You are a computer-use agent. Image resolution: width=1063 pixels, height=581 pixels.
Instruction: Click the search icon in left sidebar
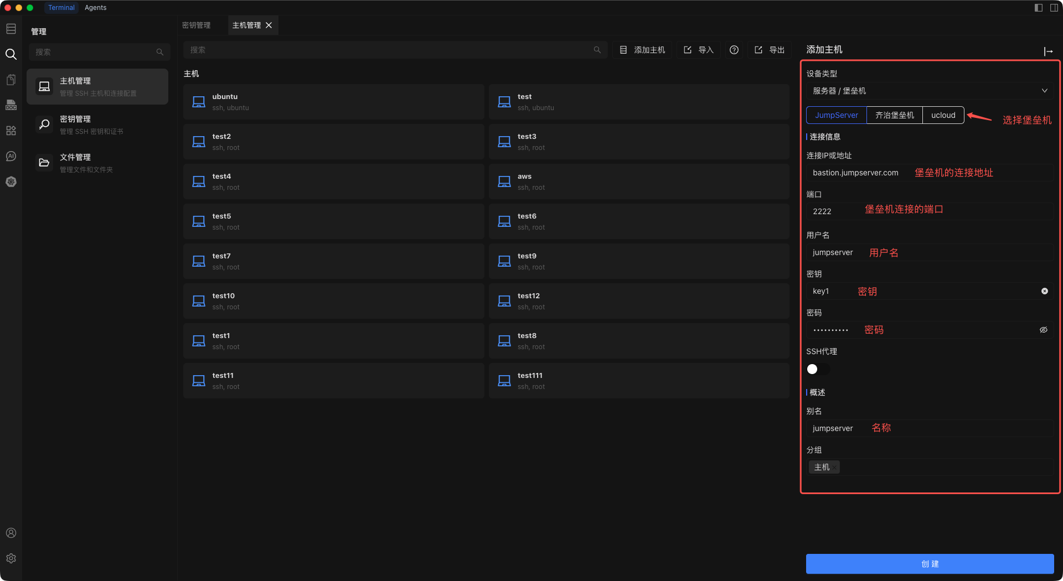click(11, 54)
